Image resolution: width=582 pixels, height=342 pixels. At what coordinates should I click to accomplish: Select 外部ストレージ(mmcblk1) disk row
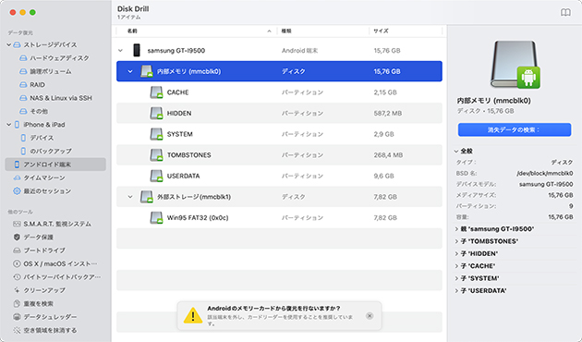(279, 197)
